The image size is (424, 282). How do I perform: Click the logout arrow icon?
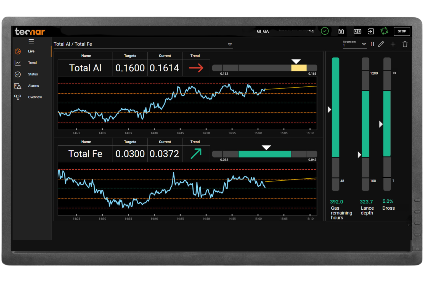371,31
